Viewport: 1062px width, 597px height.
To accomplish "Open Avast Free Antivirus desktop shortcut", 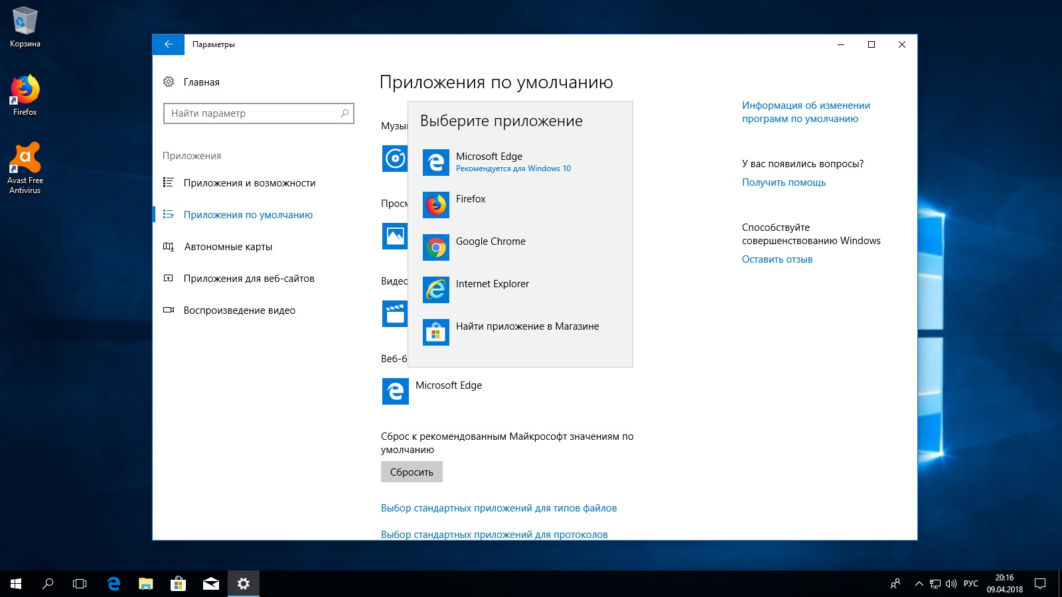I will pos(25,168).
